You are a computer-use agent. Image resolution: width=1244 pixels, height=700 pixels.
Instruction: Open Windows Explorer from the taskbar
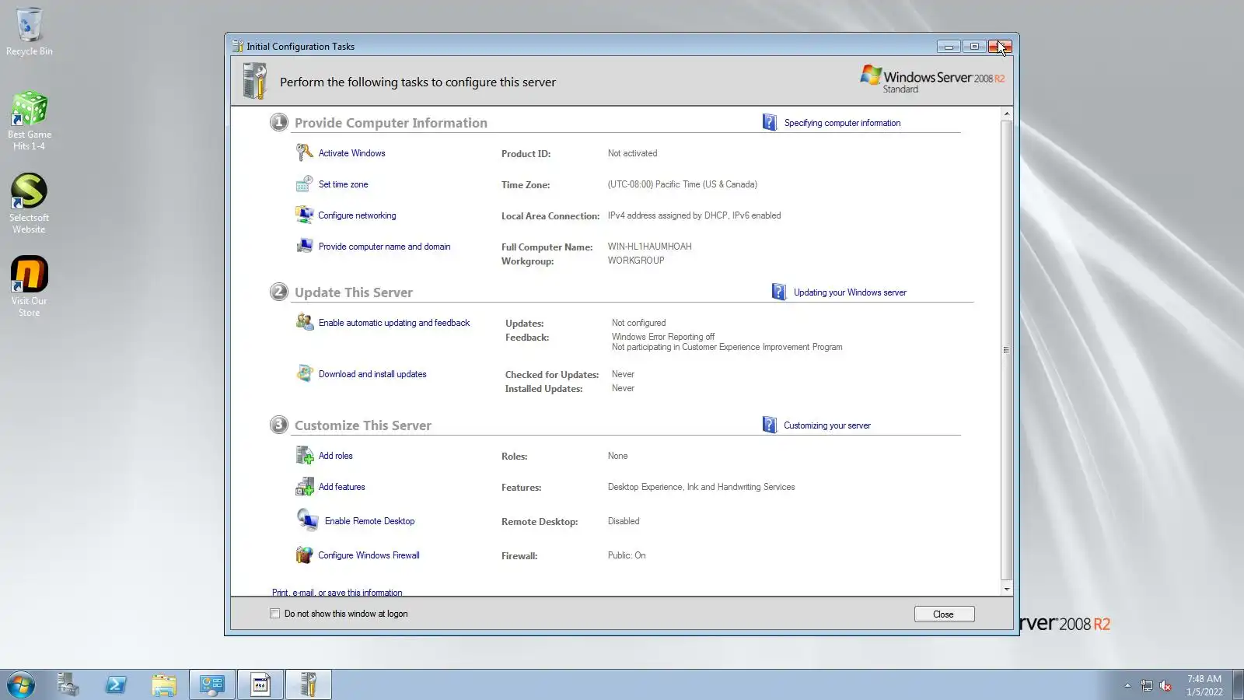164,685
